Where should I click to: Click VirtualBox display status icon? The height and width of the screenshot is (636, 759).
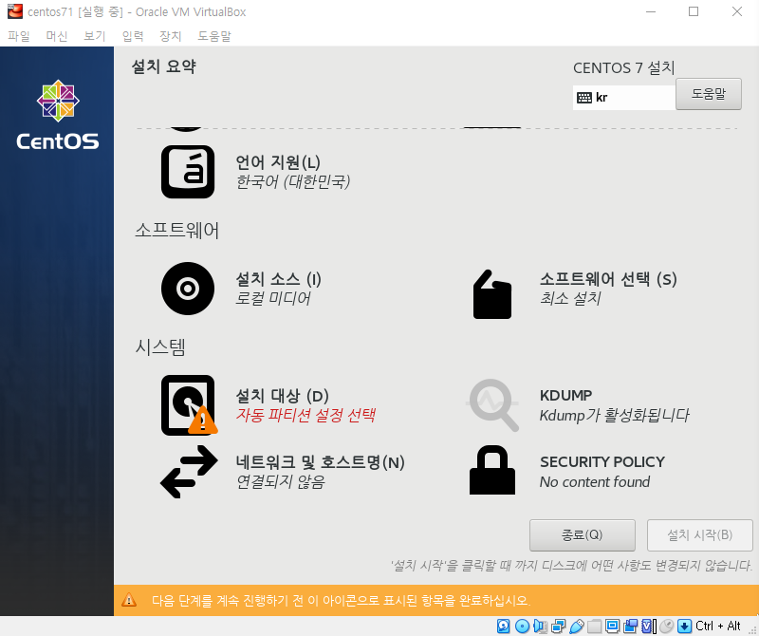point(612,626)
